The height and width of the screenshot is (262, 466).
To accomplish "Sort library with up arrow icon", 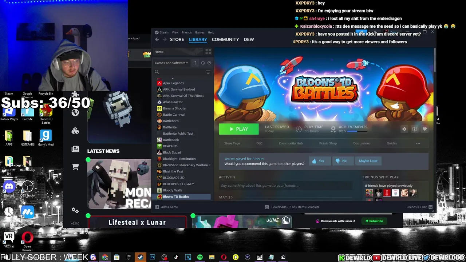I will tap(195, 63).
